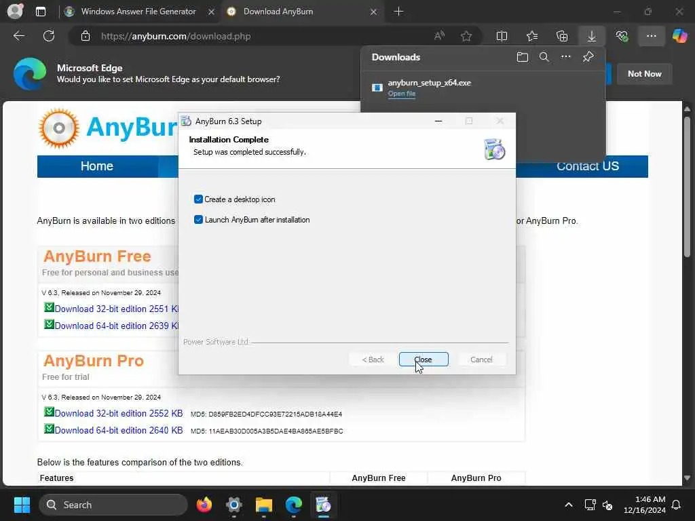The height and width of the screenshot is (521, 695).
Task: Search downloads with the magnifier icon
Action: click(544, 57)
